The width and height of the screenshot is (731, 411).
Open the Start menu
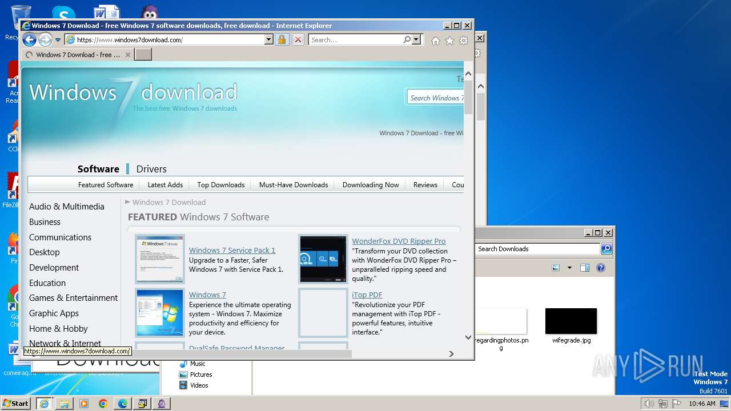point(16,404)
